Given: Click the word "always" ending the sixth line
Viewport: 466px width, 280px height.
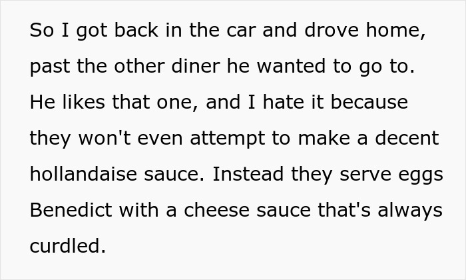Looking at the screenshot, I should (x=410, y=211).
